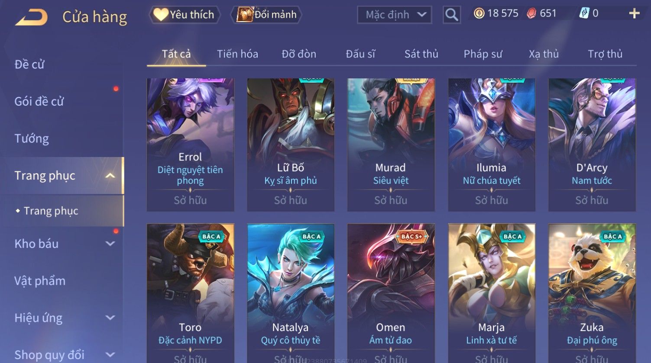Switch to the Pháp sư tab
651x363 pixels.
click(x=483, y=54)
